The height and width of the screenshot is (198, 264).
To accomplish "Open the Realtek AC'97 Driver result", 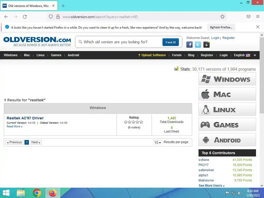I will coord(25,118).
